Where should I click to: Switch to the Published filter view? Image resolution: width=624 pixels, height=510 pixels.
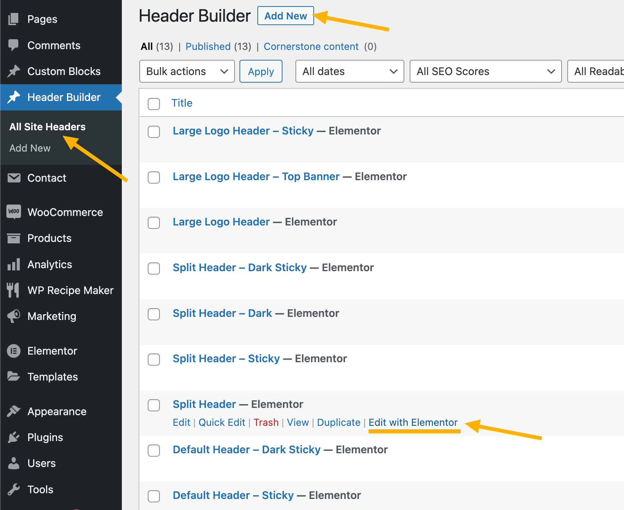208,46
